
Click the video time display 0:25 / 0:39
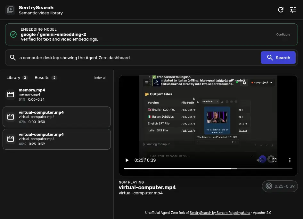tap(145, 160)
